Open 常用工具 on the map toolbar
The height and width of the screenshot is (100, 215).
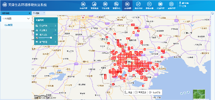pos(140,92)
